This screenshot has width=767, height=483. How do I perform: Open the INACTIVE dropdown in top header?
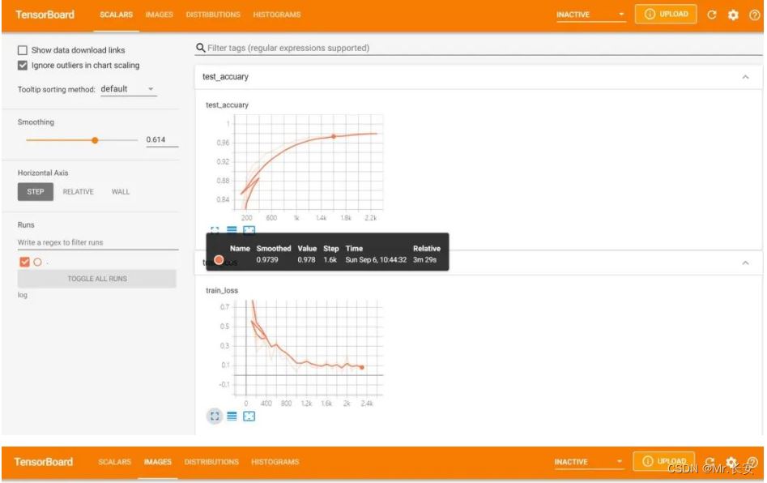[590, 15]
